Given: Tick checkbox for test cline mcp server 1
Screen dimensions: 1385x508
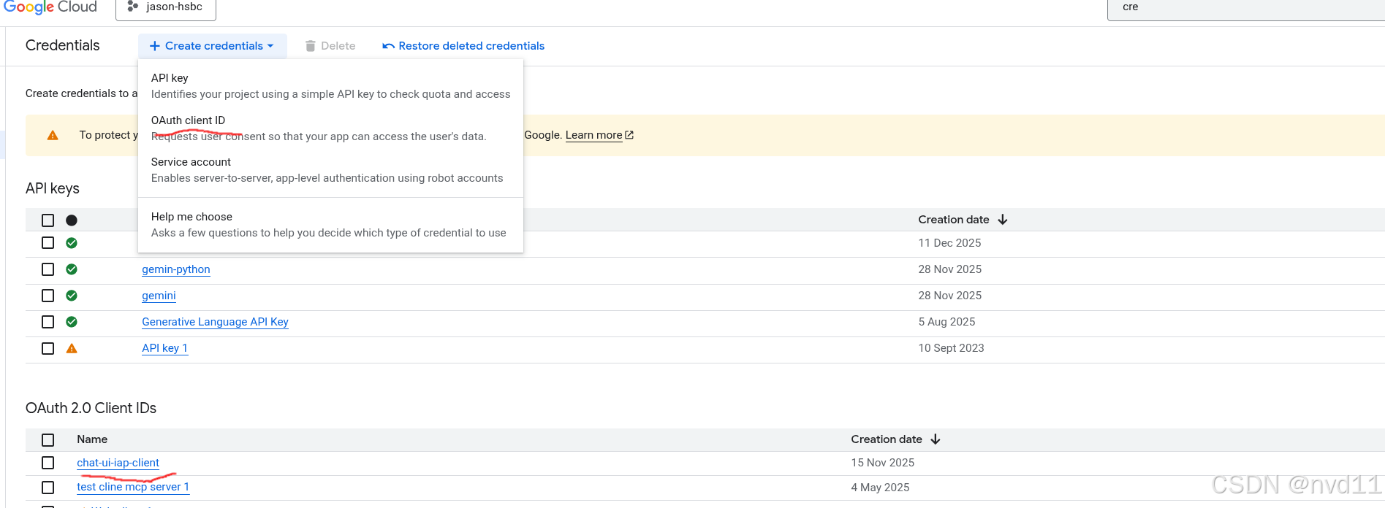Looking at the screenshot, I should coord(48,488).
